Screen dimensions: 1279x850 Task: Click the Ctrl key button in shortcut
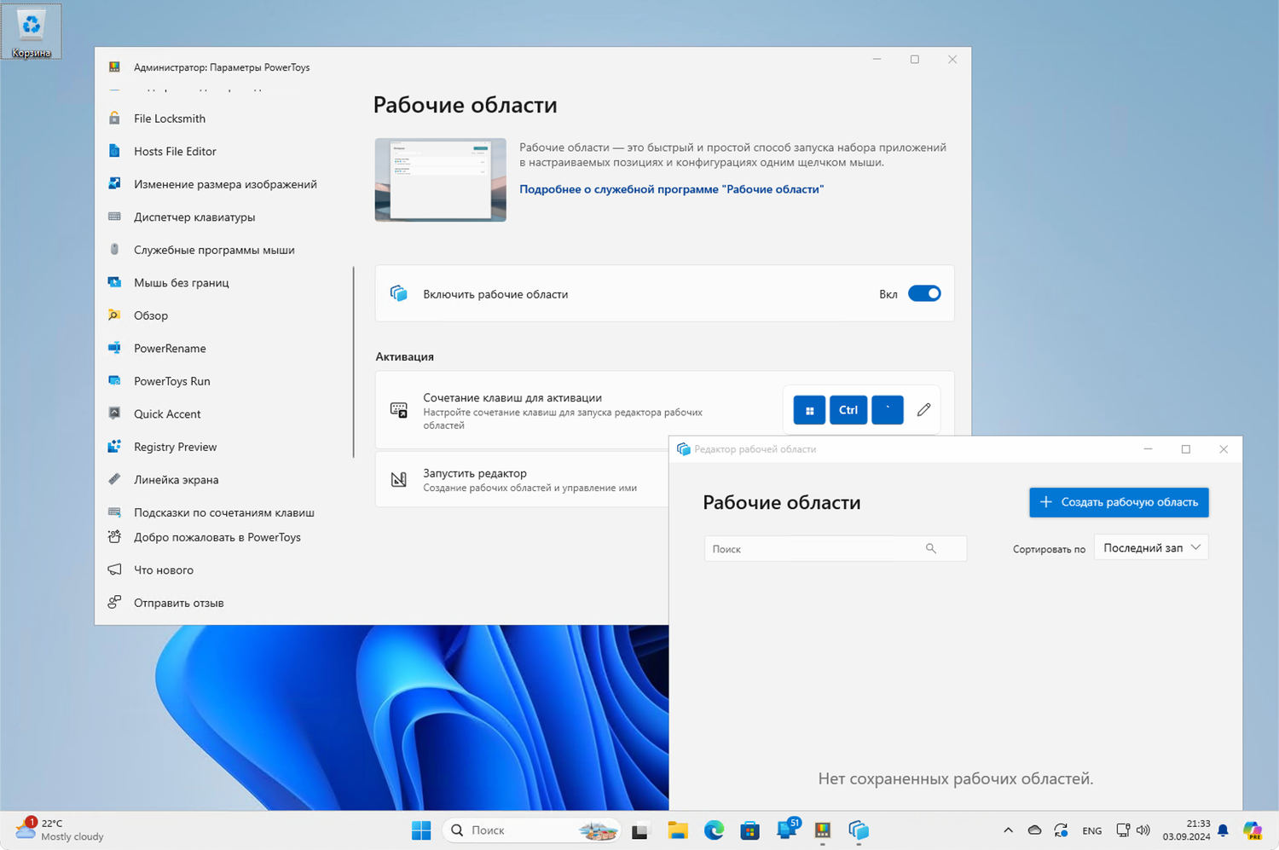(x=848, y=410)
